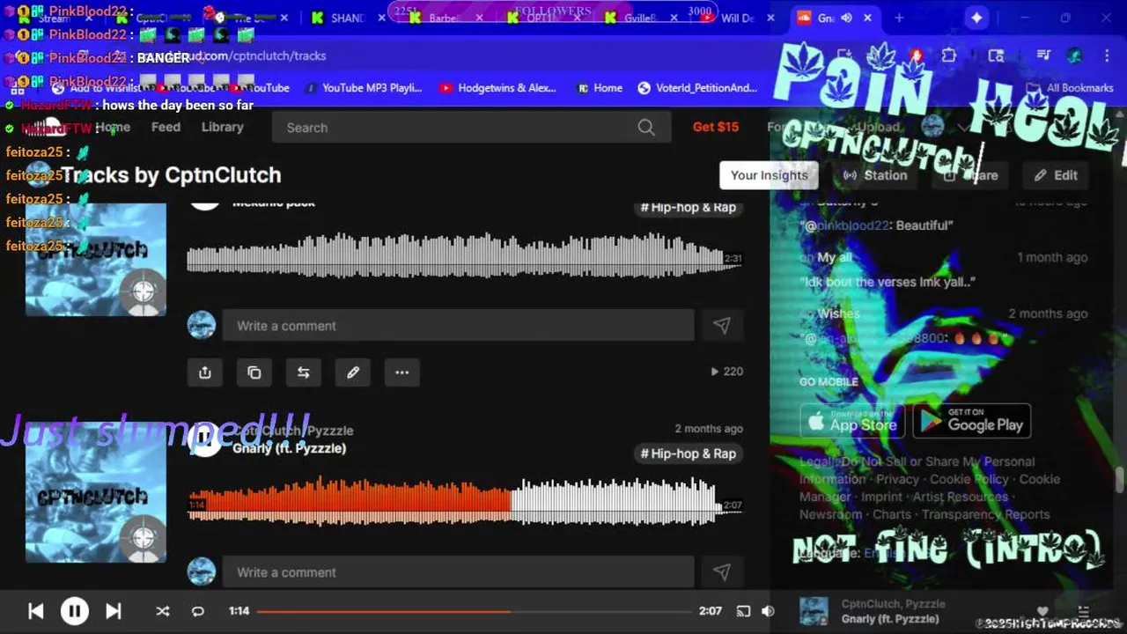
Task: Skip to the previous track in player
Action: pos(35,611)
